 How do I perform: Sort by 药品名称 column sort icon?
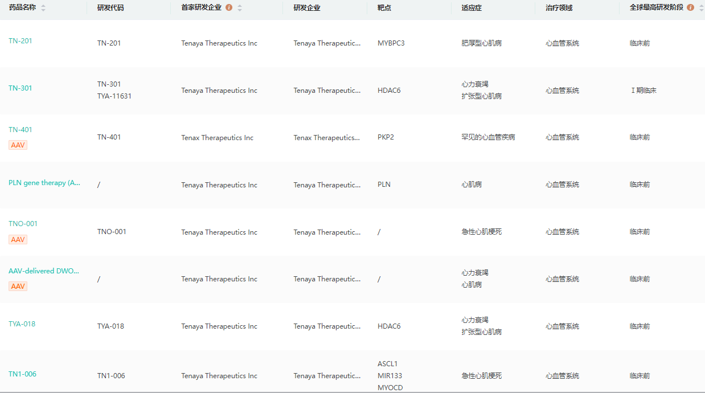[43, 8]
